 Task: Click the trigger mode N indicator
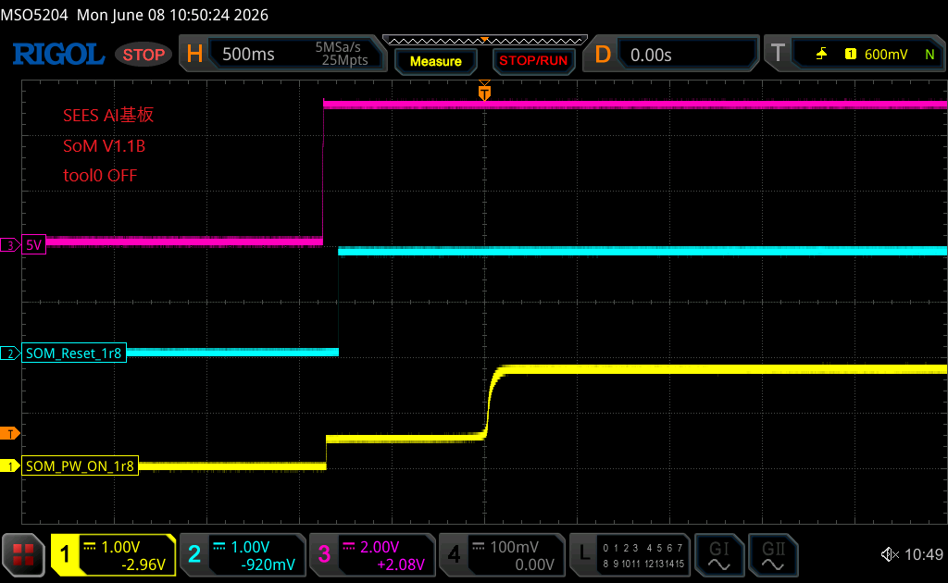[x=929, y=55]
